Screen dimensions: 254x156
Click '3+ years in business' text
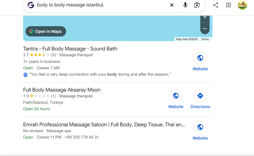pos(42,62)
